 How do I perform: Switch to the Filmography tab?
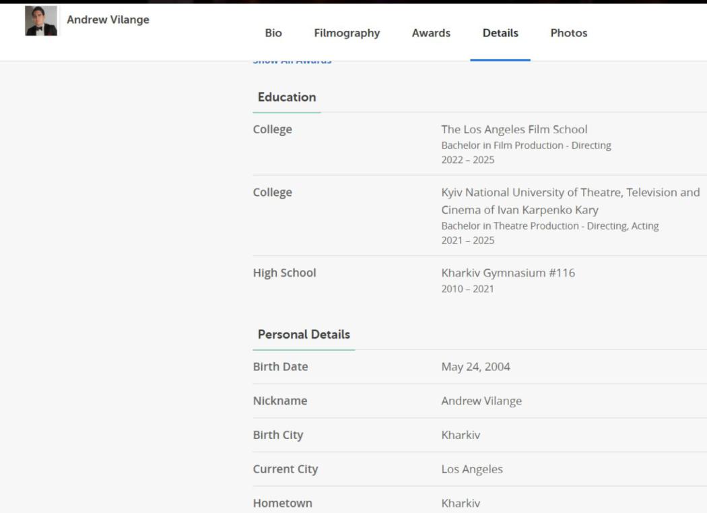pos(347,33)
